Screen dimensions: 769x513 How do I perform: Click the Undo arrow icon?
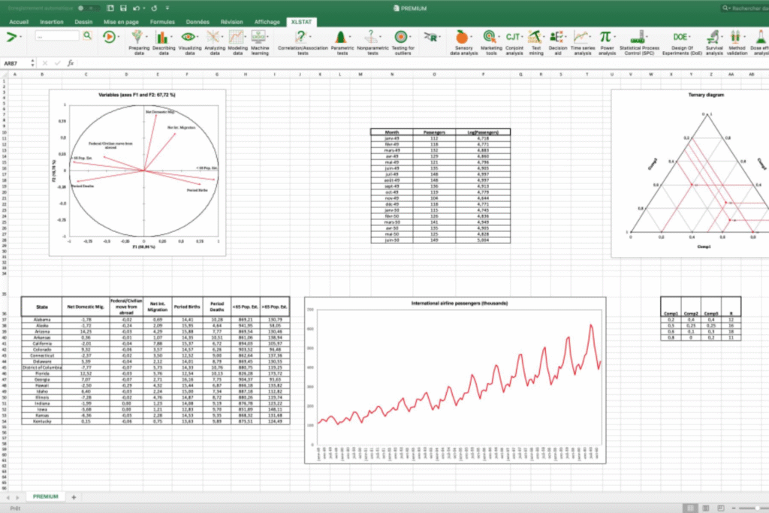coord(137,8)
